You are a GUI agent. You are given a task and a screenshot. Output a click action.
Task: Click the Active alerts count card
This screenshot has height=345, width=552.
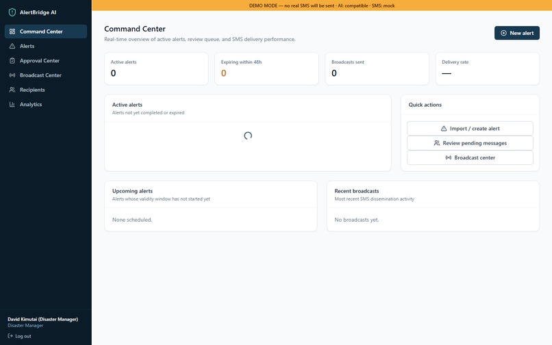pyautogui.click(x=156, y=68)
